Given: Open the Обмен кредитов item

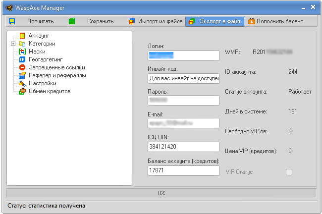Looking at the screenshot, I should (x=49, y=91).
